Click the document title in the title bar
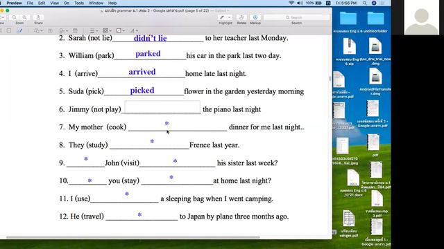 pos(157,11)
